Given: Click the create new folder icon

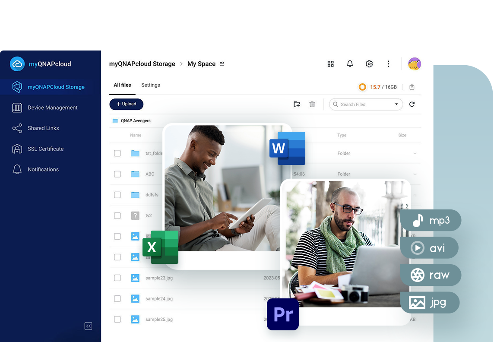Looking at the screenshot, I should click(x=297, y=104).
